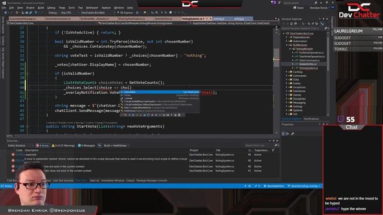The width and height of the screenshot is (383, 215).
Task: Open the View menu
Action: pos(20,8)
